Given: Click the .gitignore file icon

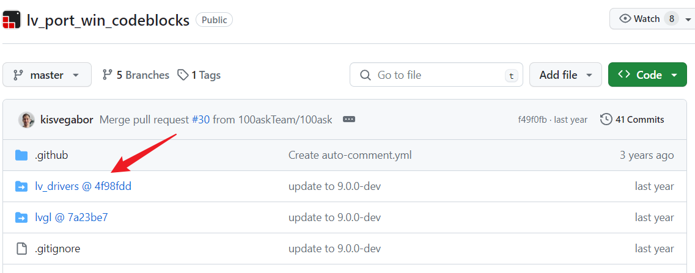Looking at the screenshot, I should [x=21, y=249].
